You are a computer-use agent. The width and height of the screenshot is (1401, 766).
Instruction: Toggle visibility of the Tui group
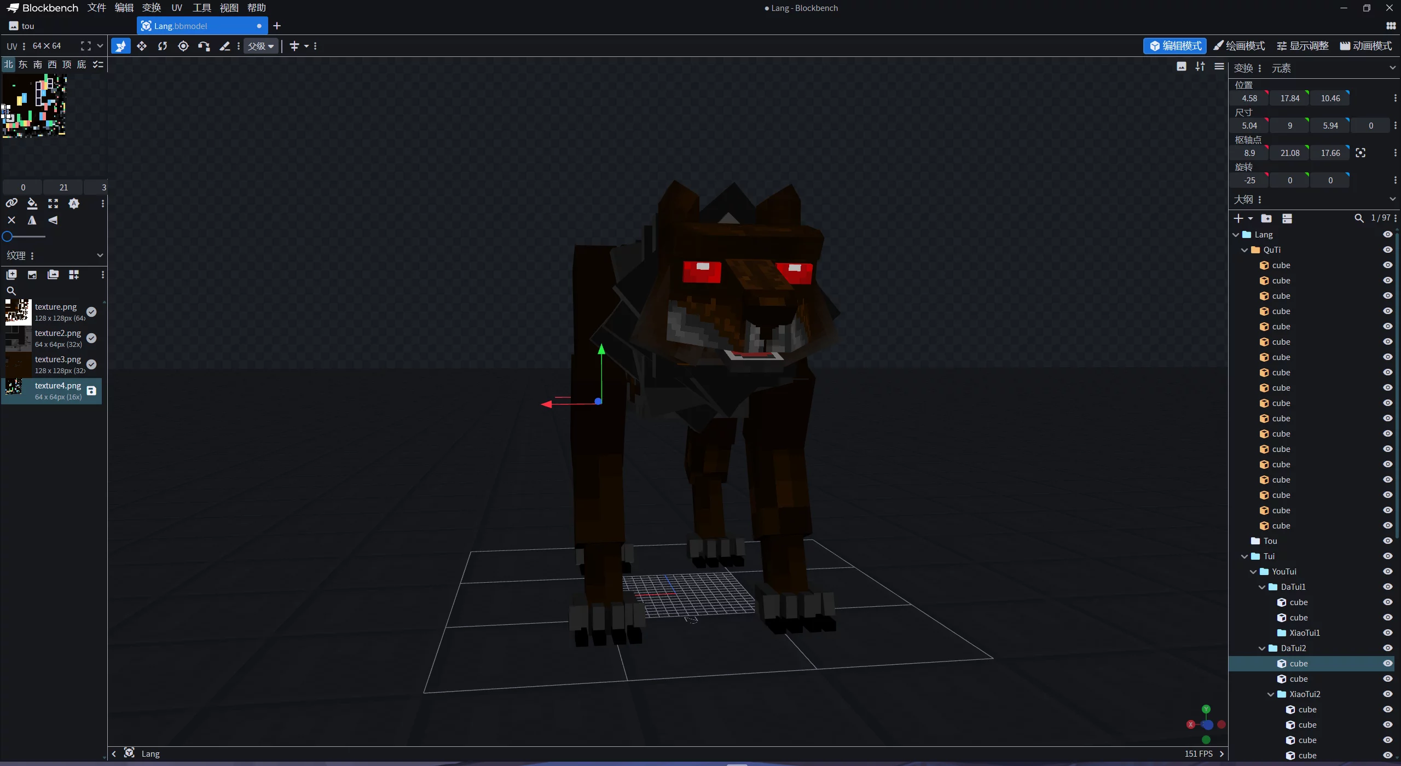coord(1387,556)
